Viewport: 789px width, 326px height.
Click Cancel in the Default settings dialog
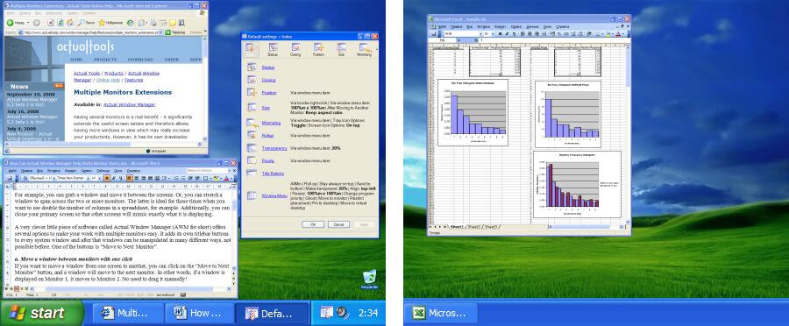(x=338, y=224)
